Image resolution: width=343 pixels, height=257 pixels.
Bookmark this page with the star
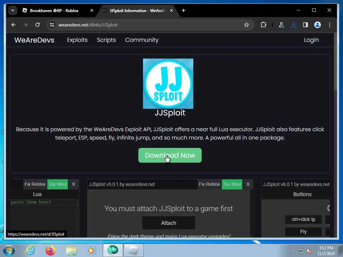point(247,25)
